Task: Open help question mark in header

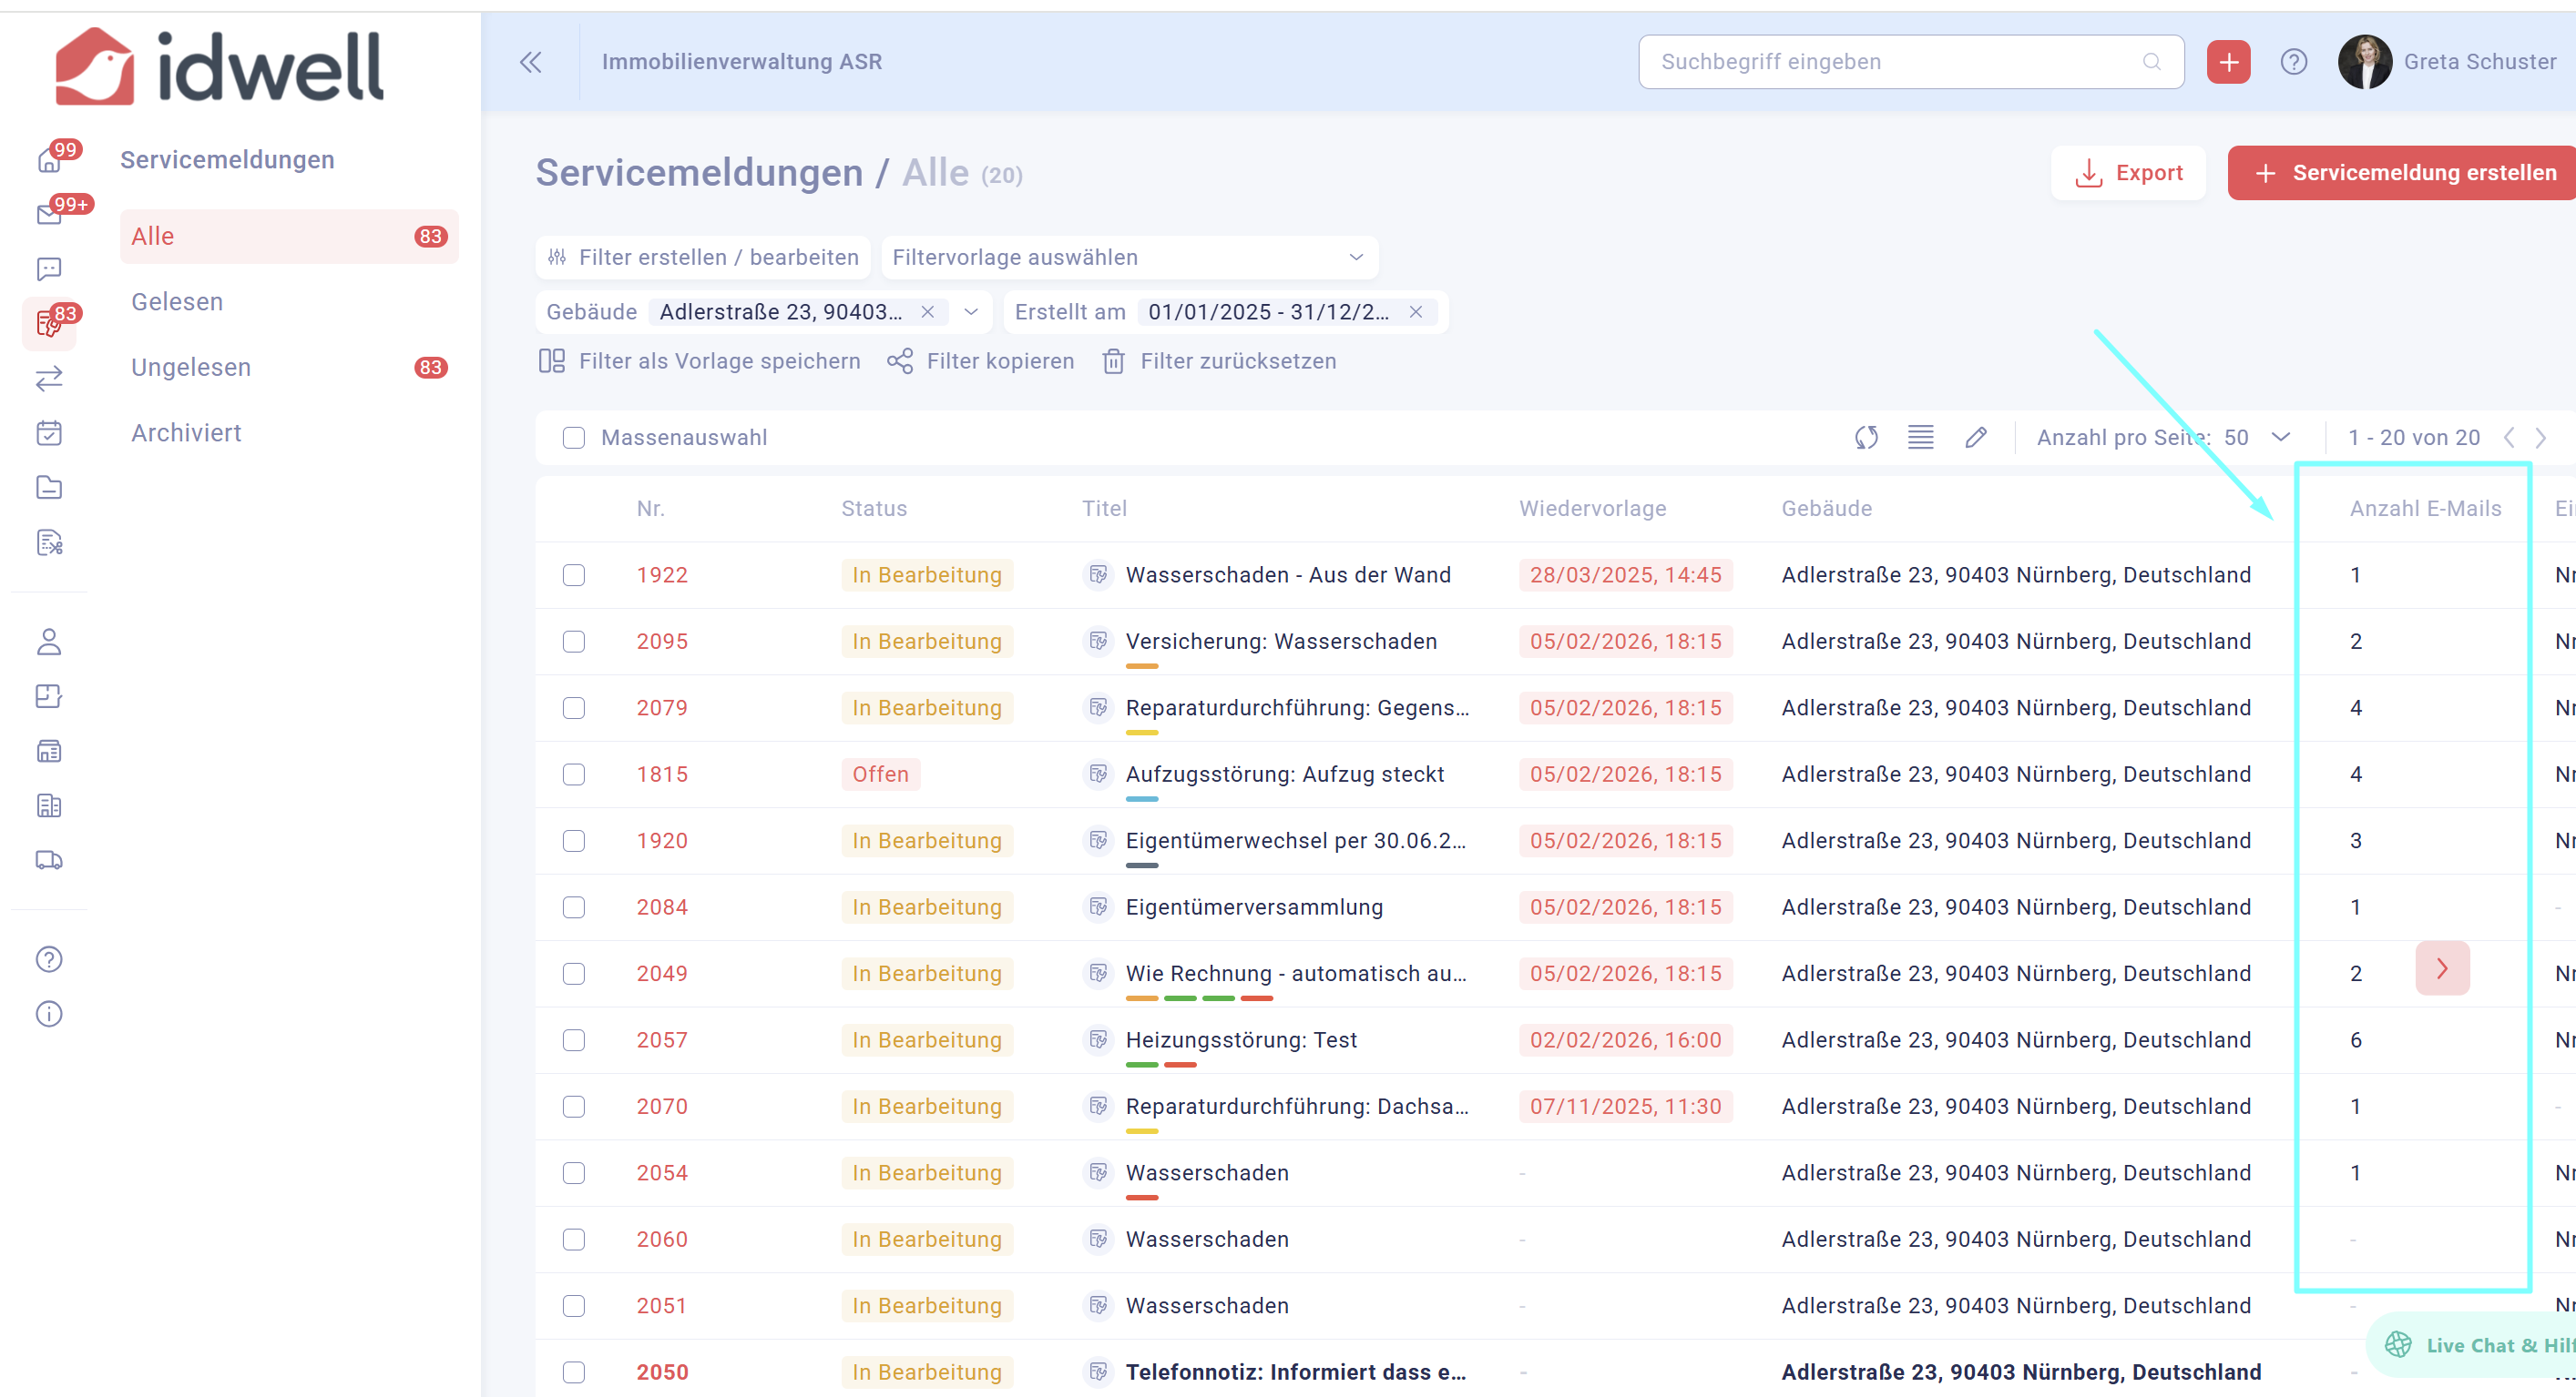Action: [2293, 62]
